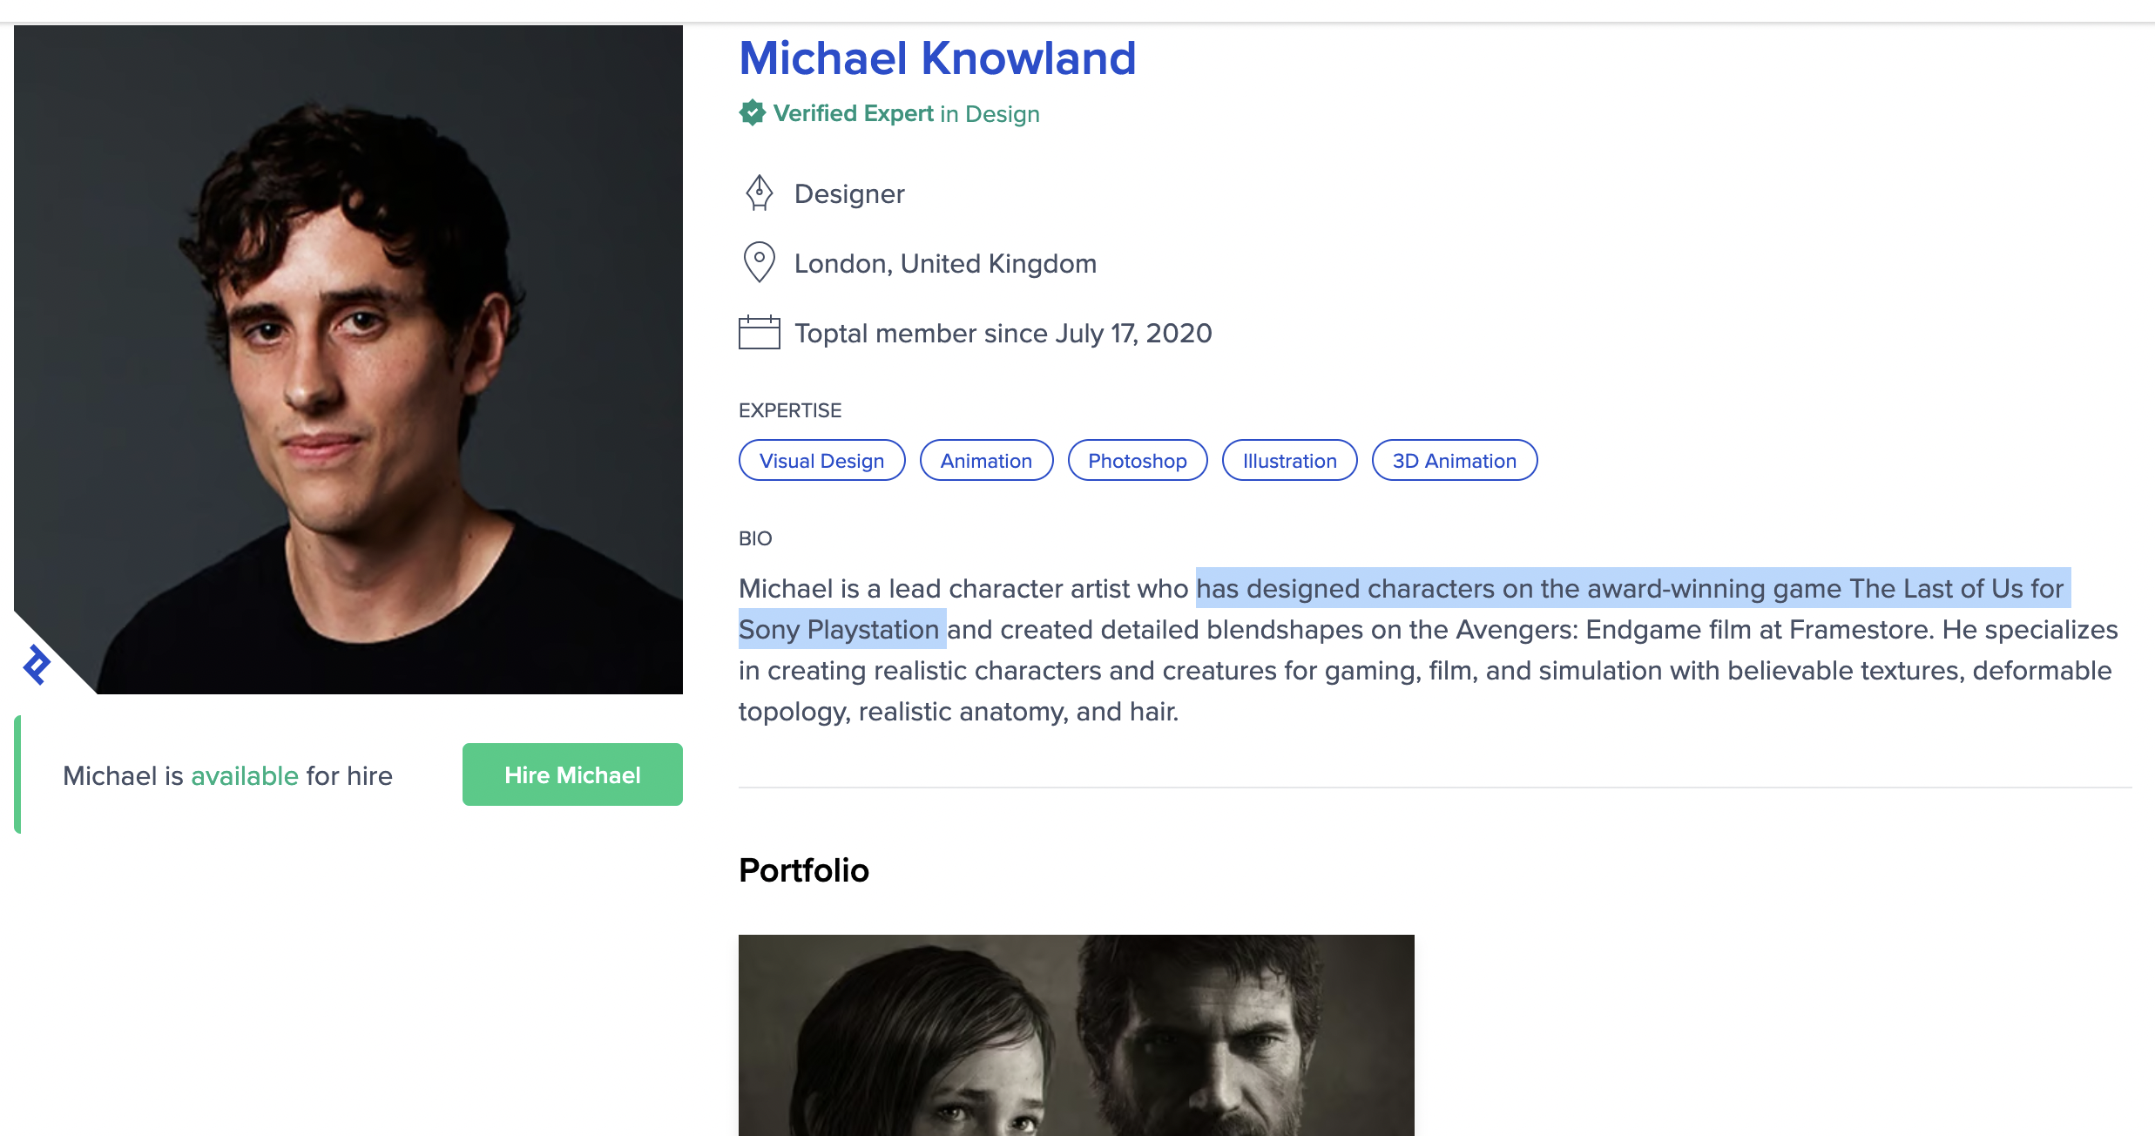
Task: Click the highlighted bio text selection
Action: pyautogui.click(x=1629, y=589)
